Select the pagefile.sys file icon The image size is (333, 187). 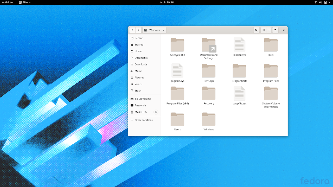coord(177,71)
